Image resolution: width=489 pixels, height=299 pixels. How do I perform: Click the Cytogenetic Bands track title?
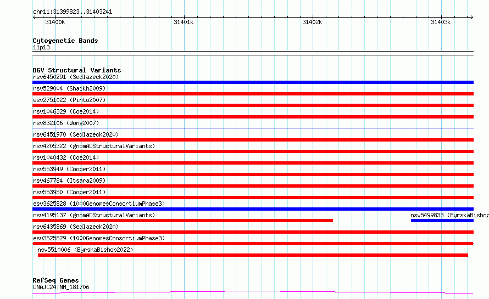tap(65, 41)
